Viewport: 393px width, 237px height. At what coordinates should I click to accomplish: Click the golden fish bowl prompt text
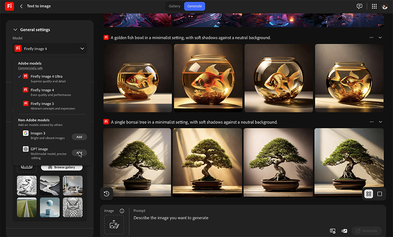coord(191,38)
